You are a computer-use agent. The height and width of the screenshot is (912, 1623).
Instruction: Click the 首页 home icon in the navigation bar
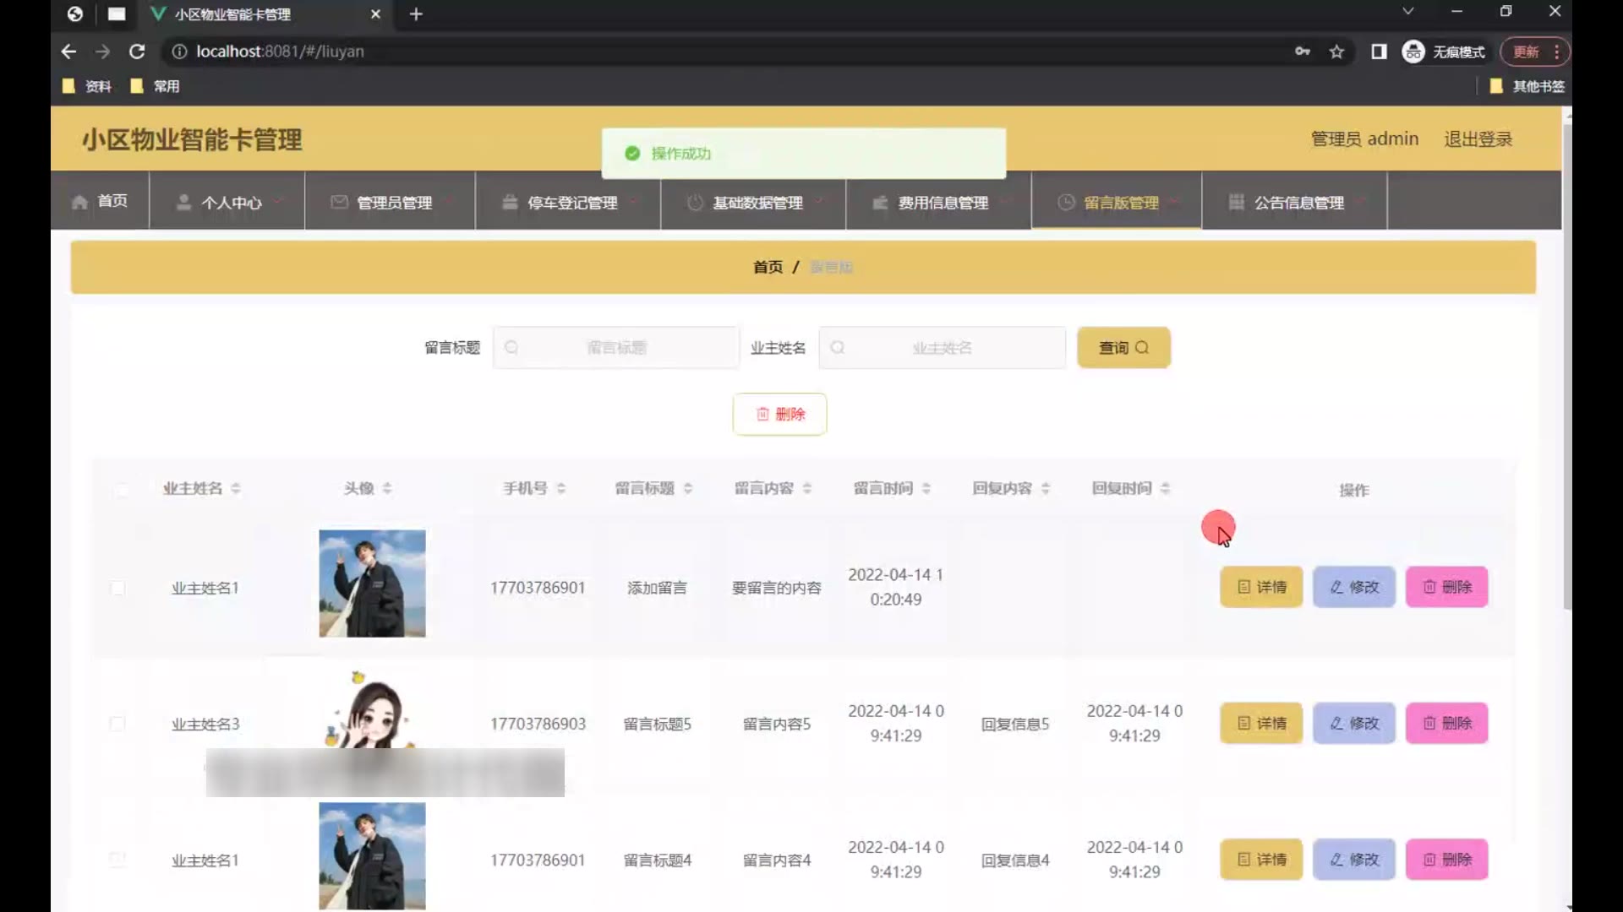[x=80, y=202]
